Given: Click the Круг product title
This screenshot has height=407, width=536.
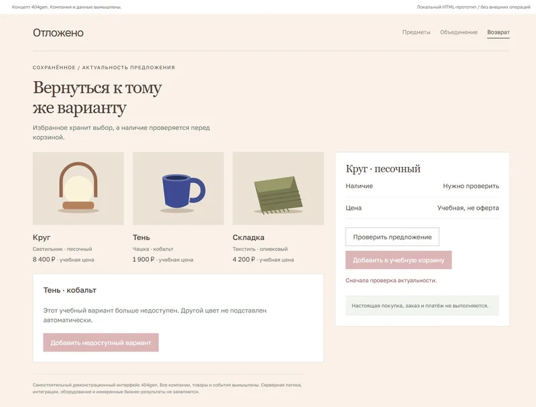Looking at the screenshot, I should (42, 237).
